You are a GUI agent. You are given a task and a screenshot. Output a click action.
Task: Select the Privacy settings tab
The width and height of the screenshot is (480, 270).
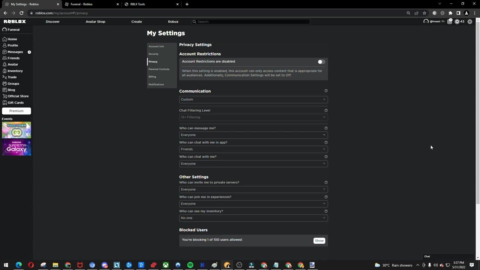tap(162, 61)
